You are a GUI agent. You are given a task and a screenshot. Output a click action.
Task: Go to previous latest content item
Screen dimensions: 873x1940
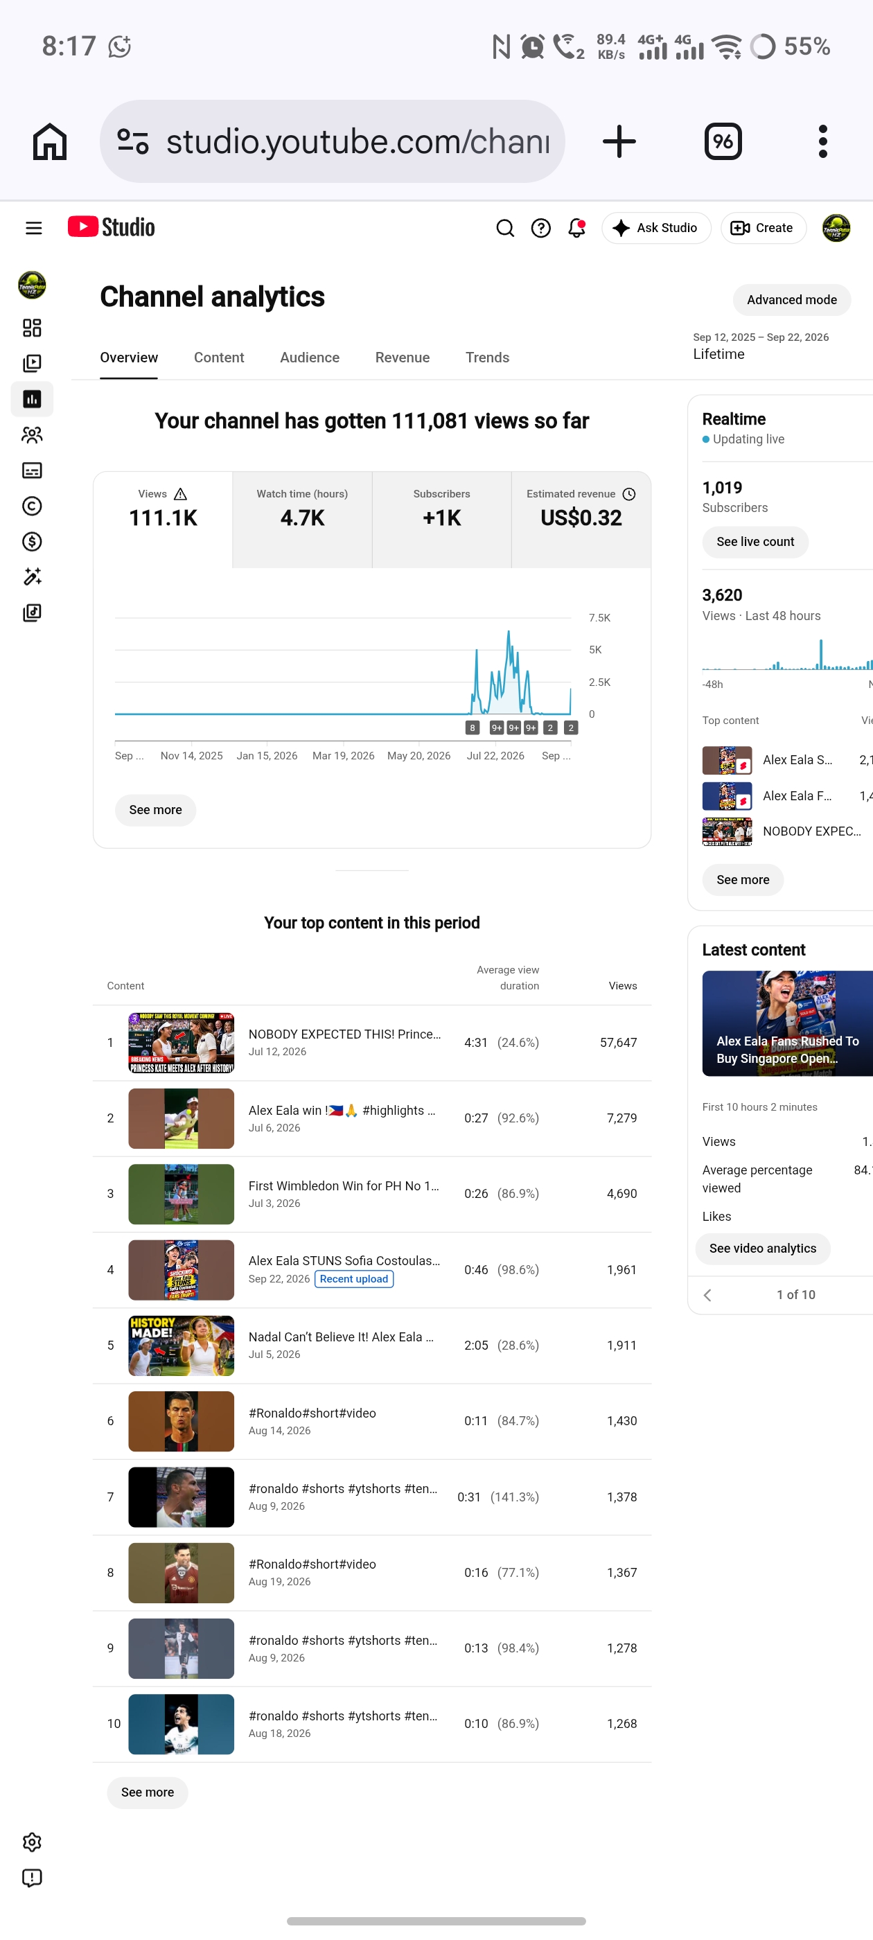707,1296
